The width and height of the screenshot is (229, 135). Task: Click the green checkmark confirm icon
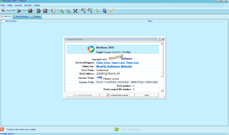tap(116, 129)
